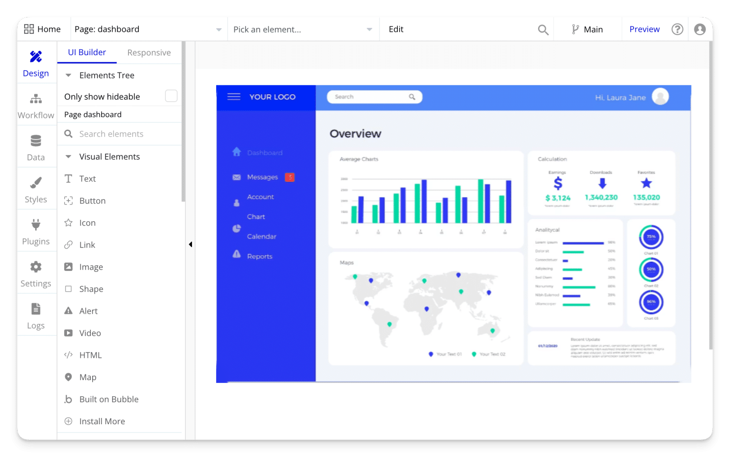Select the Map element tool
This screenshot has height=457, width=730.
[x=87, y=377]
